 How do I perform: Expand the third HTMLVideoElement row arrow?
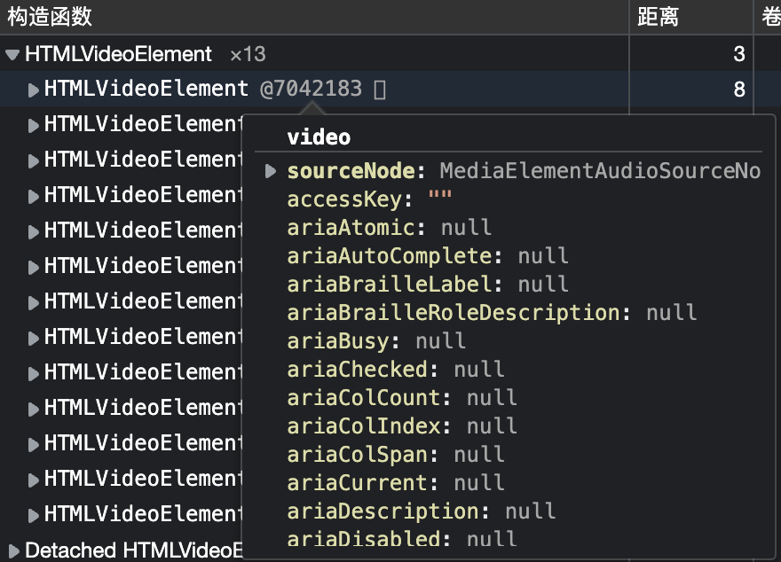pos(33,160)
